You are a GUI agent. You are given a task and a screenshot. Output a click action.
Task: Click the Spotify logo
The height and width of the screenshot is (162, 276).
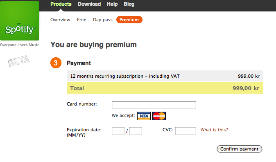point(20,21)
